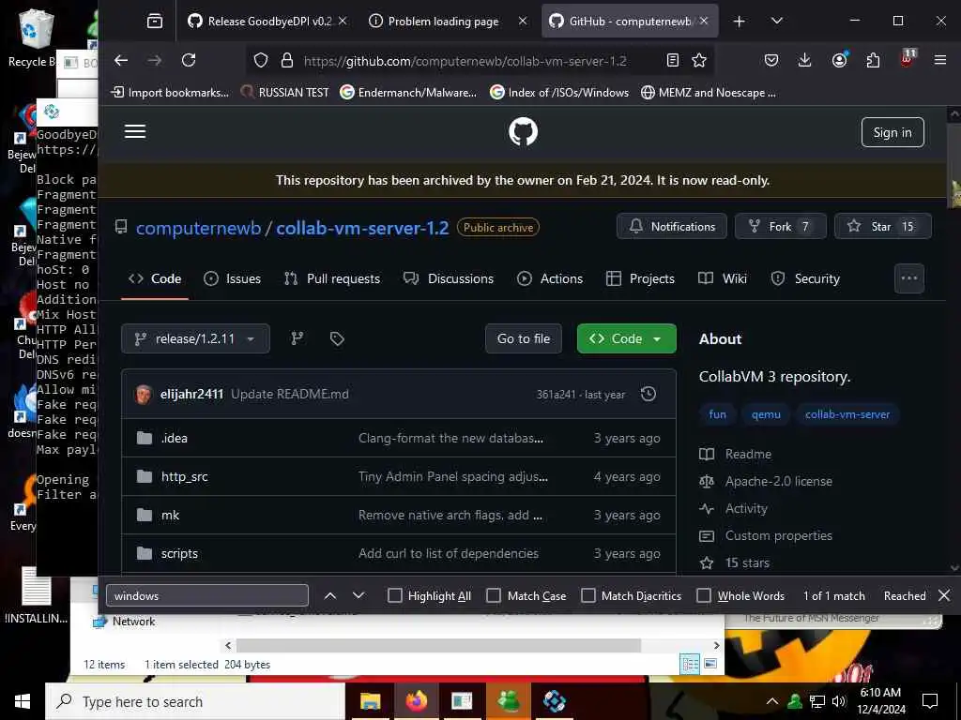Open the Security tab
Screen dimensions: 961x720
coord(805,278)
